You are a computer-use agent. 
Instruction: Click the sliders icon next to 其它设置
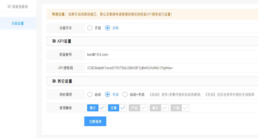[x=54, y=81]
